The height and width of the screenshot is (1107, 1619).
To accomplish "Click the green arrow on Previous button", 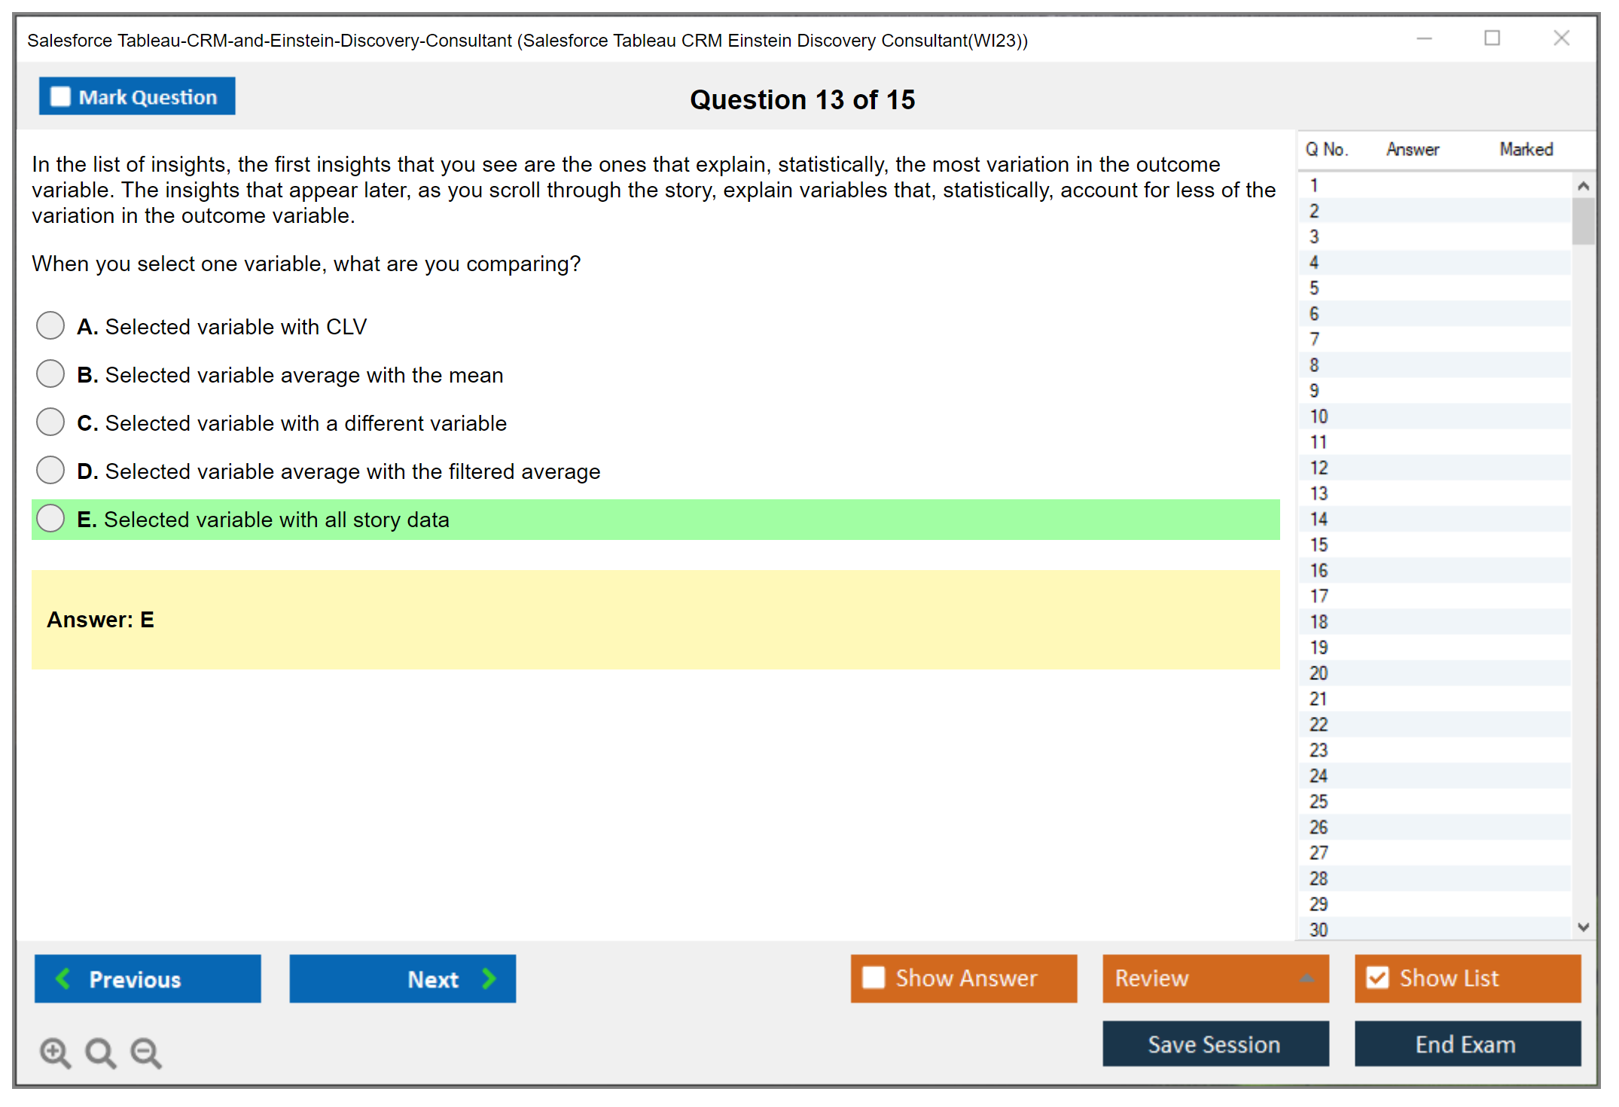I will [x=63, y=978].
